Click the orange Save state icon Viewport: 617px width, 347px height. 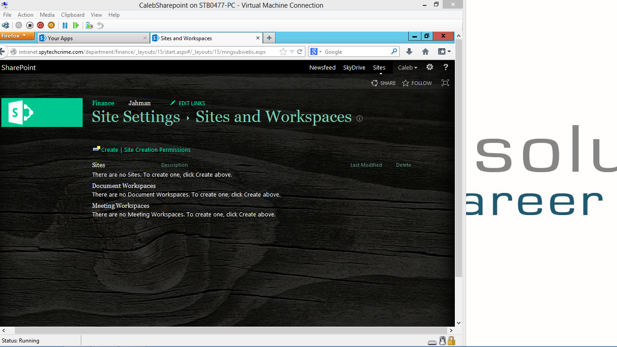(51, 25)
